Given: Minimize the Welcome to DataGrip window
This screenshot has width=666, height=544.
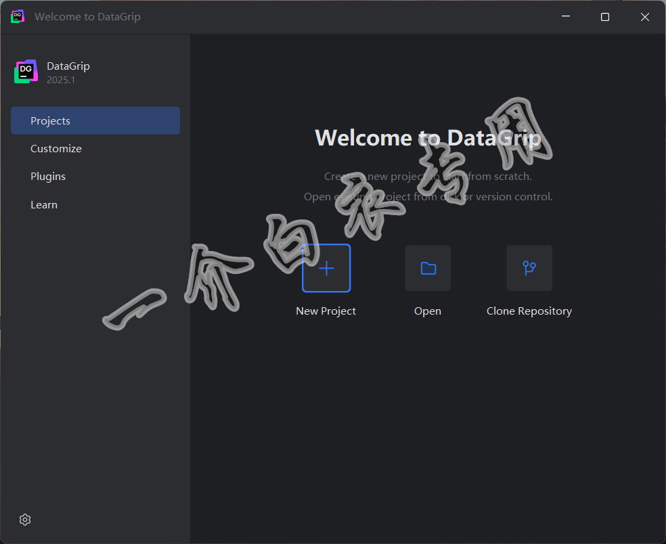Looking at the screenshot, I should point(566,16).
